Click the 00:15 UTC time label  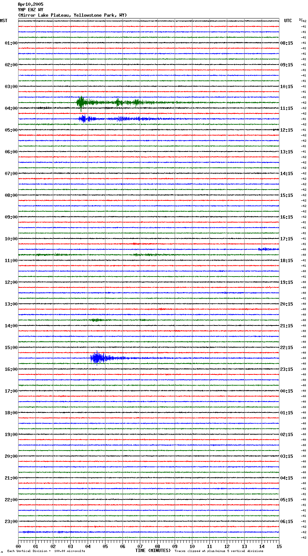point(287,391)
